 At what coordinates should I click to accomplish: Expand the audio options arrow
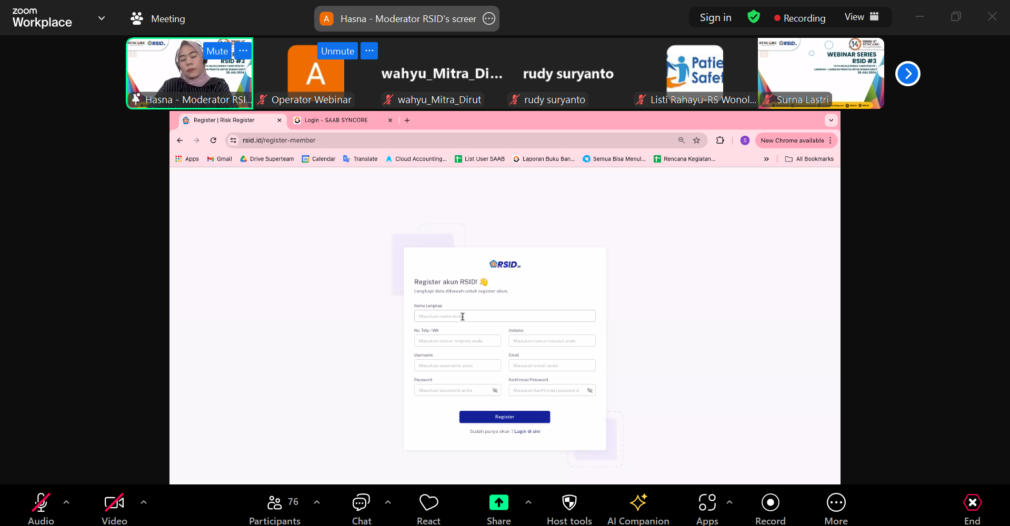(66, 502)
